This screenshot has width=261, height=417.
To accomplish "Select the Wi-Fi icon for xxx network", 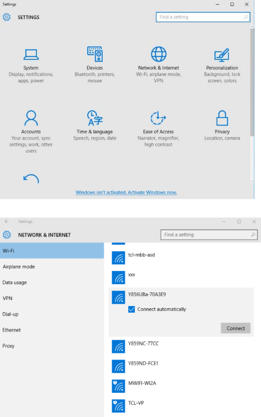I will [118, 277].
